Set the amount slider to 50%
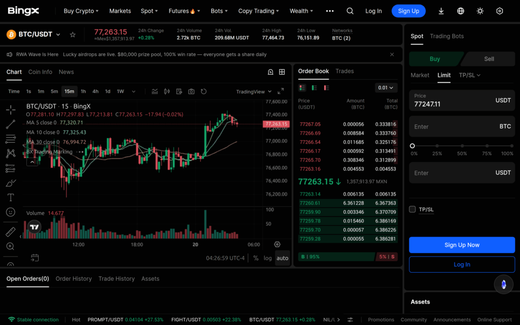520x325 pixels. [x=462, y=146]
